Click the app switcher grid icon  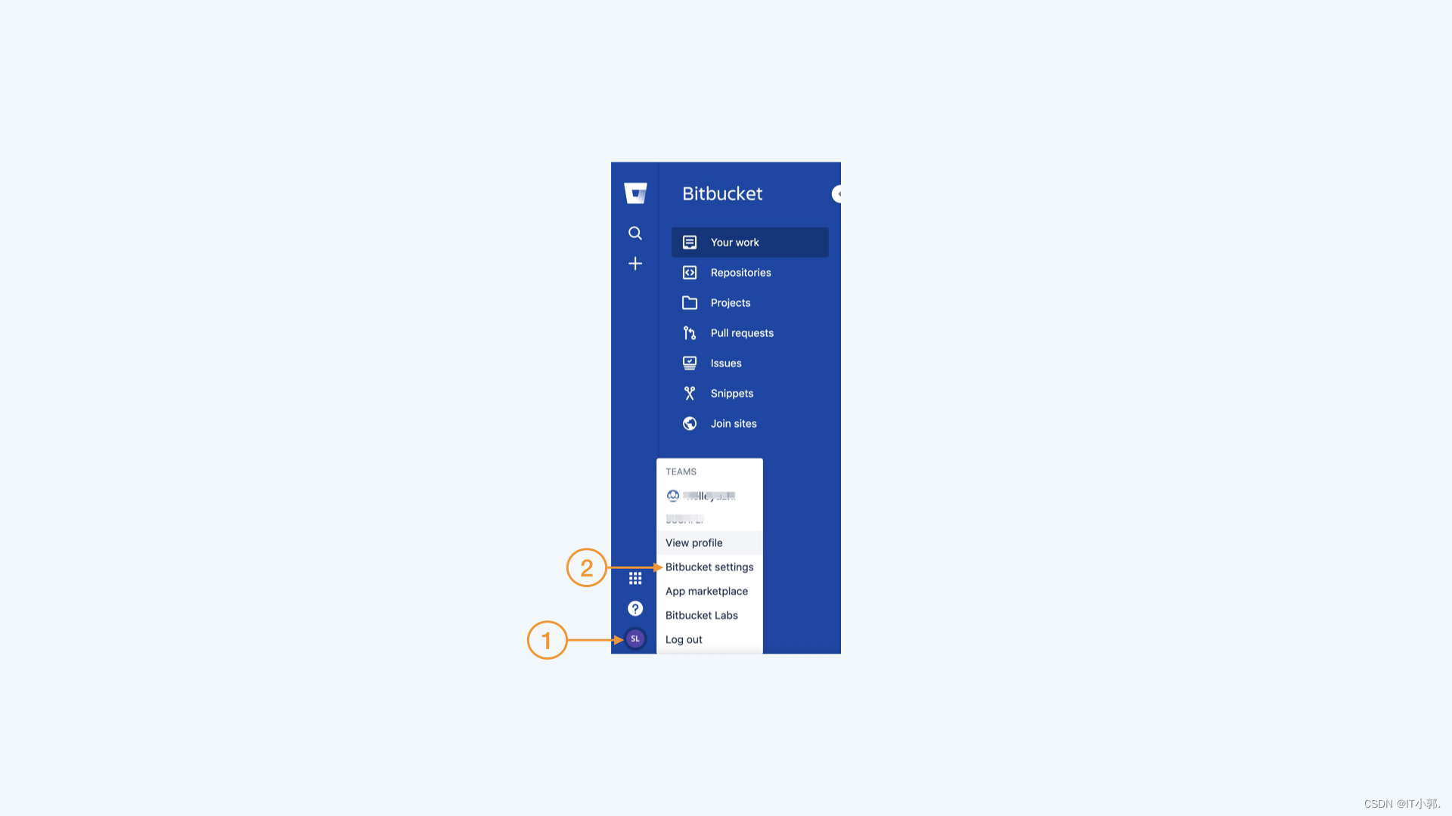coord(634,578)
